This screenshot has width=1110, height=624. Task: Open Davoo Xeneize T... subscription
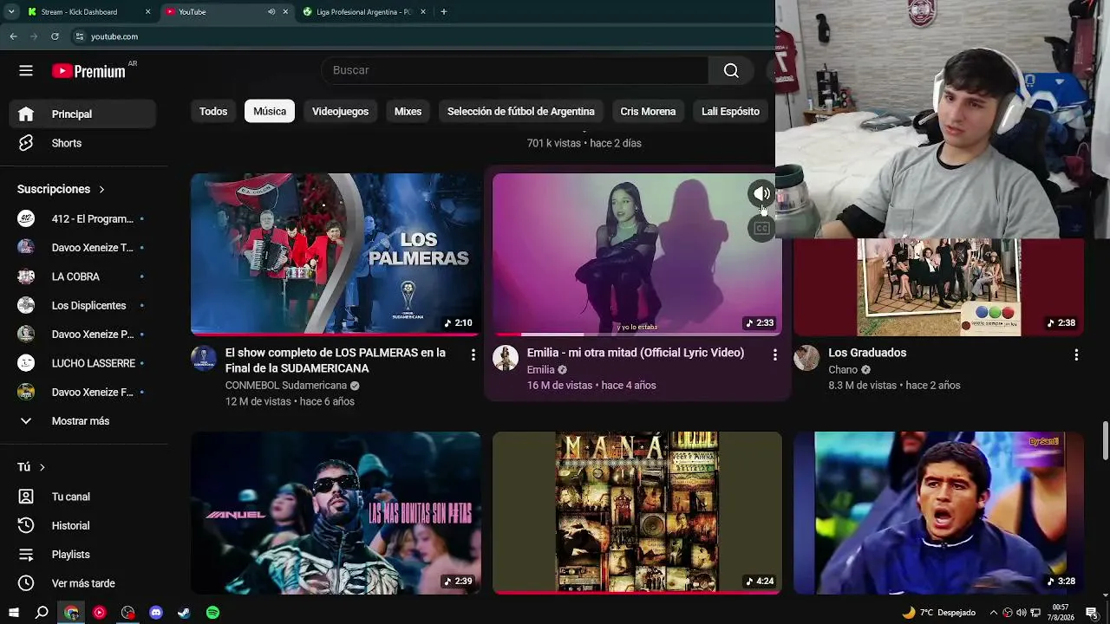(x=83, y=248)
